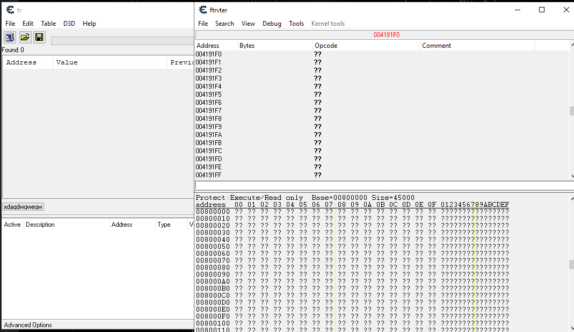The width and height of the screenshot is (574, 332).
Task: Click Value column header in found list
Action: pos(110,62)
